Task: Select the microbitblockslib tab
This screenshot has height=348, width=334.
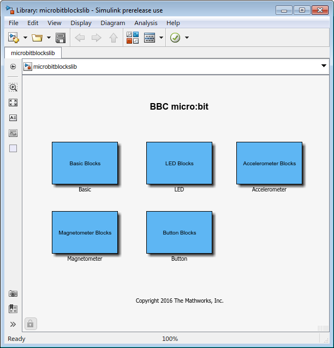Action: pyautogui.click(x=33, y=53)
